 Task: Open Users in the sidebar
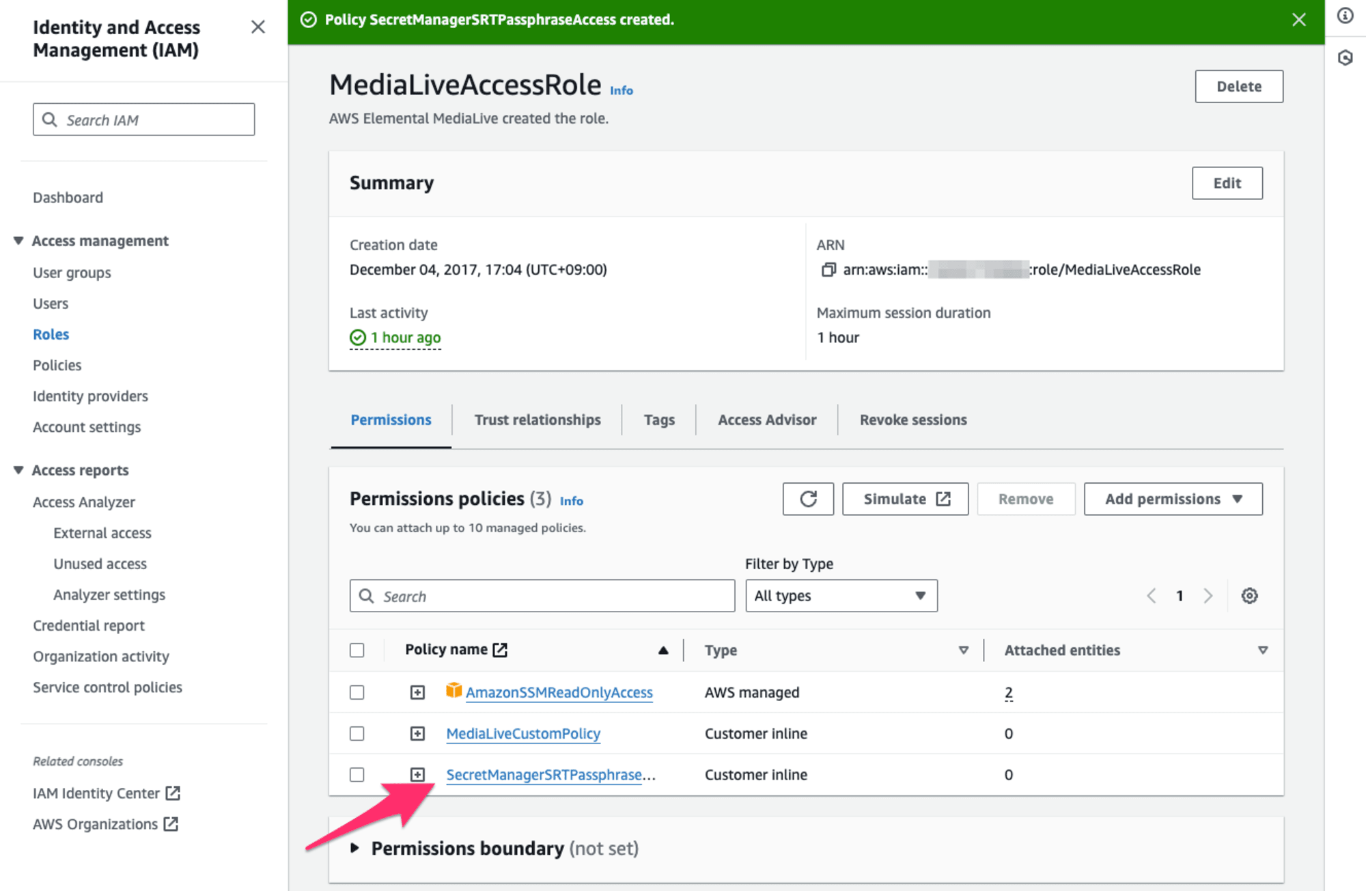point(51,303)
